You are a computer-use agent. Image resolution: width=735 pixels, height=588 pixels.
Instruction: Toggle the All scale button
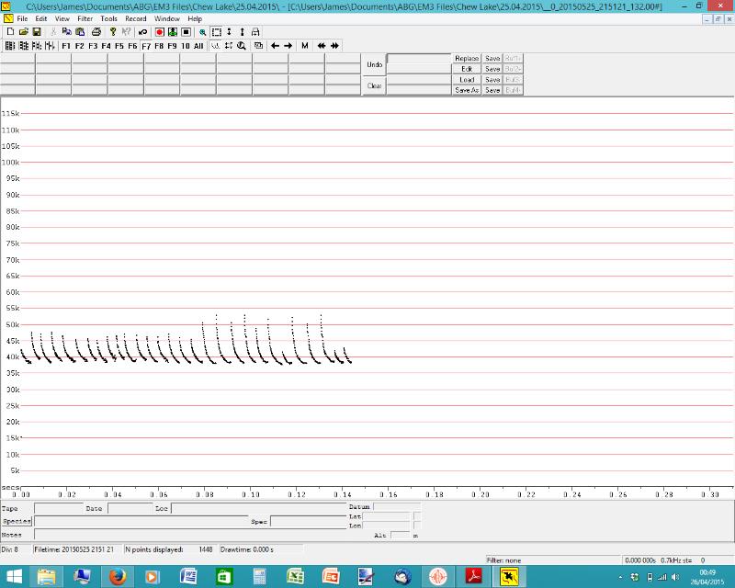click(x=198, y=45)
